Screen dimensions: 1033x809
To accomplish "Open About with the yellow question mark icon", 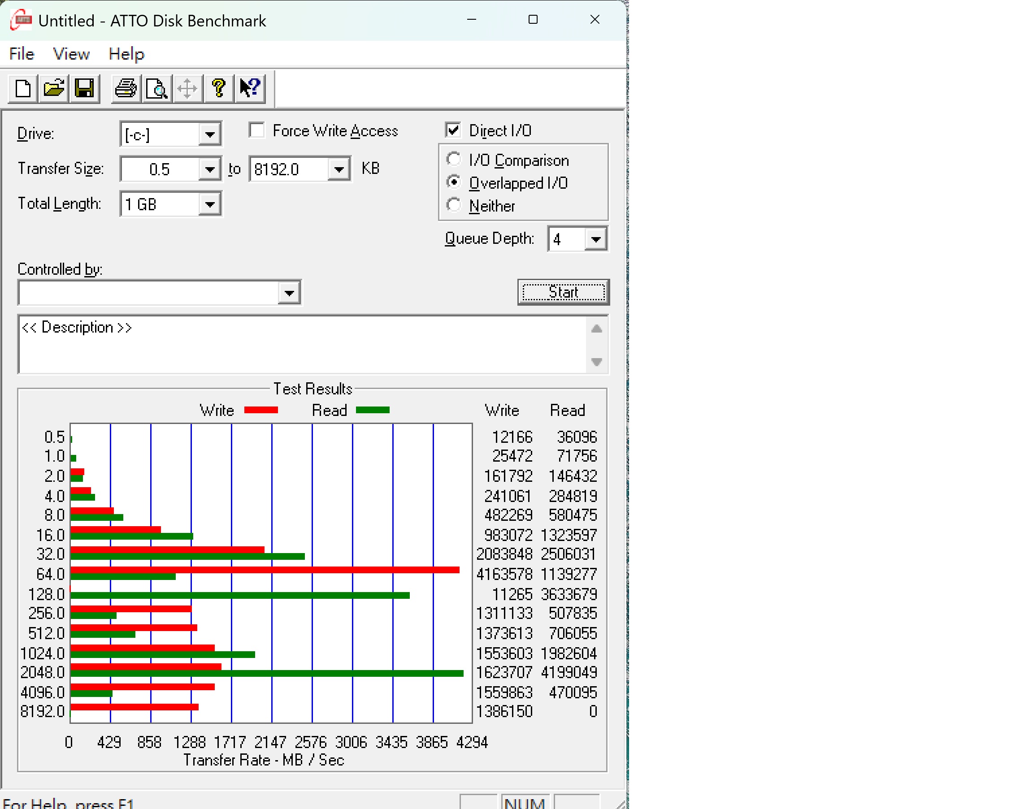I will point(218,89).
